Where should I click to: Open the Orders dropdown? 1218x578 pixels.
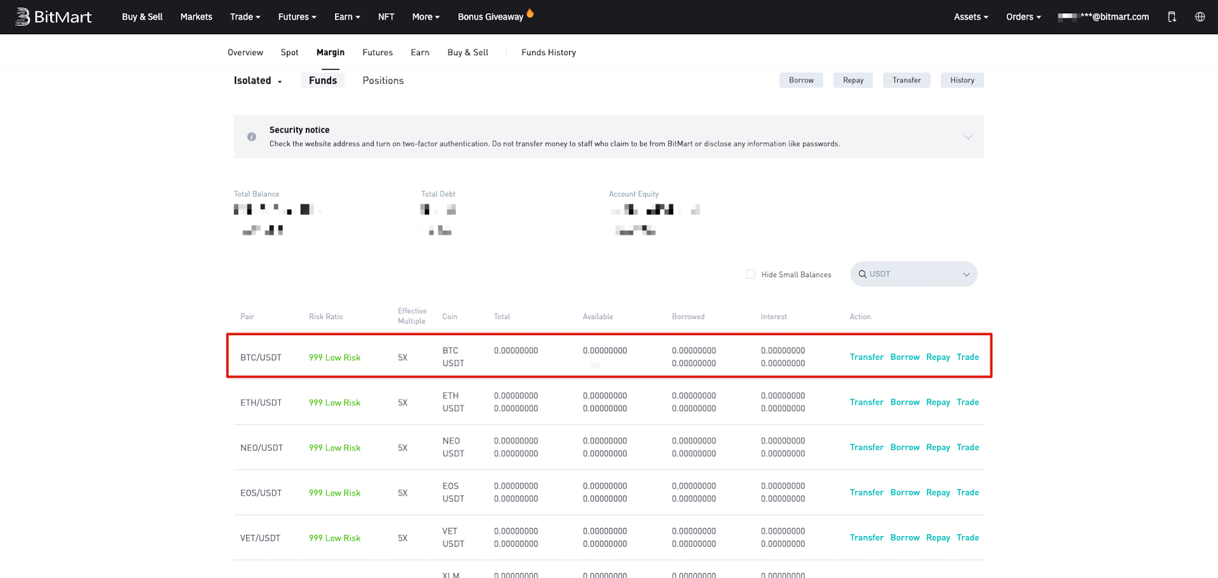(1023, 17)
